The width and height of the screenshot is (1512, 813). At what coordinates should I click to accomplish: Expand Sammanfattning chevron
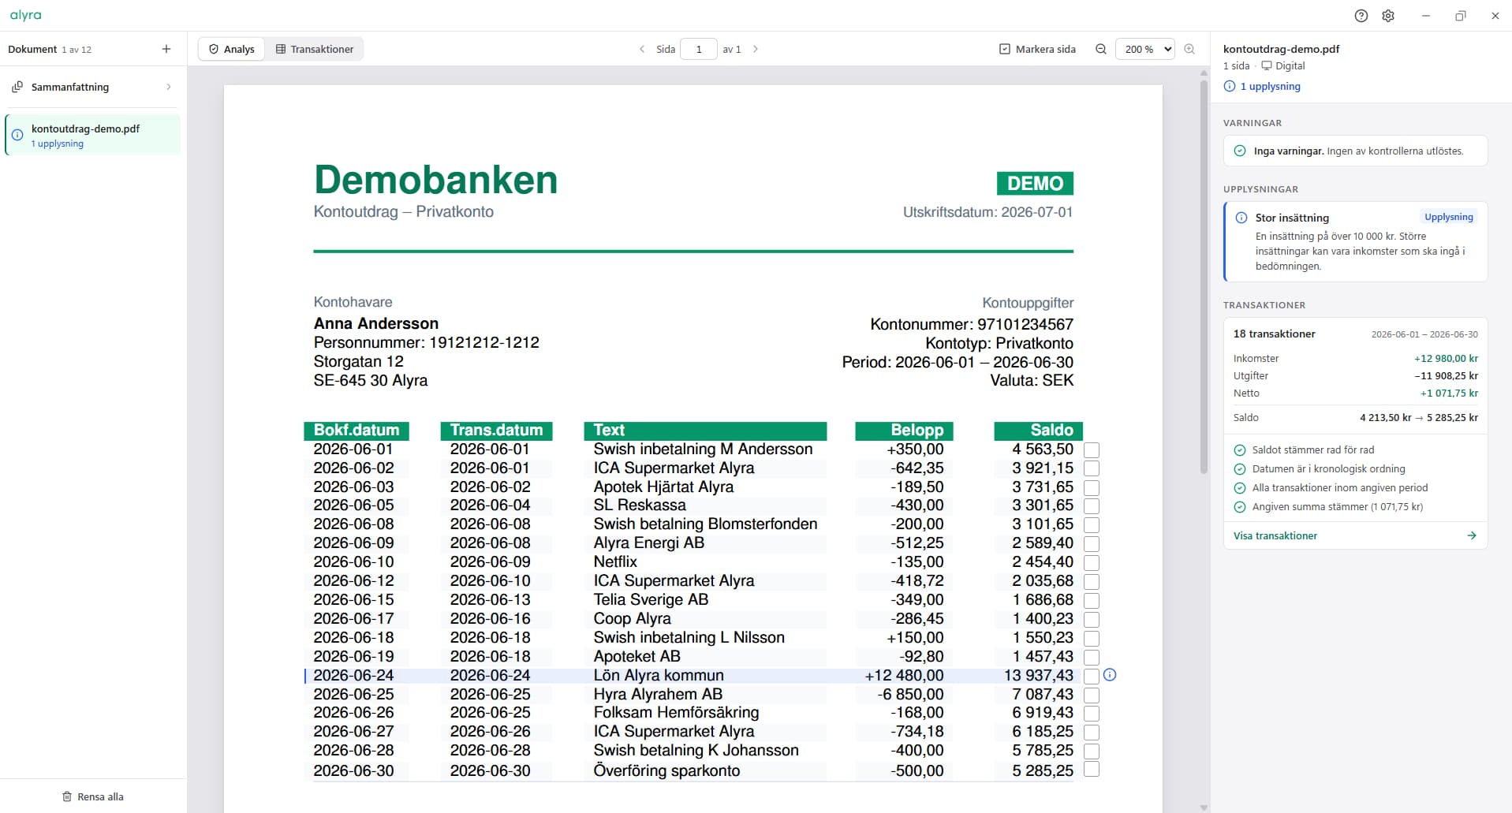[x=169, y=87]
